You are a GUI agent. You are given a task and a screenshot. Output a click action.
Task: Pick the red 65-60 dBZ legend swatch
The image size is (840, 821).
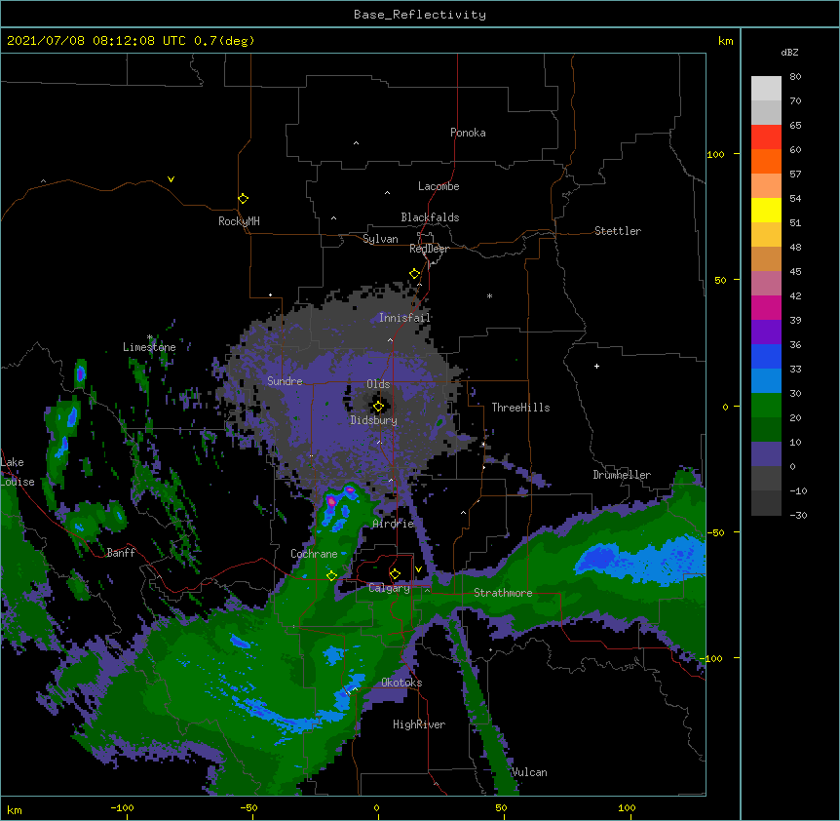[x=766, y=137]
